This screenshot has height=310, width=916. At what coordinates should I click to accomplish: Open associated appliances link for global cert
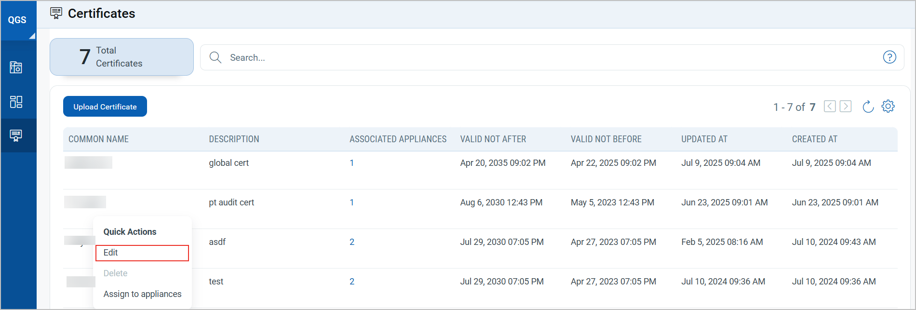pos(352,163)
